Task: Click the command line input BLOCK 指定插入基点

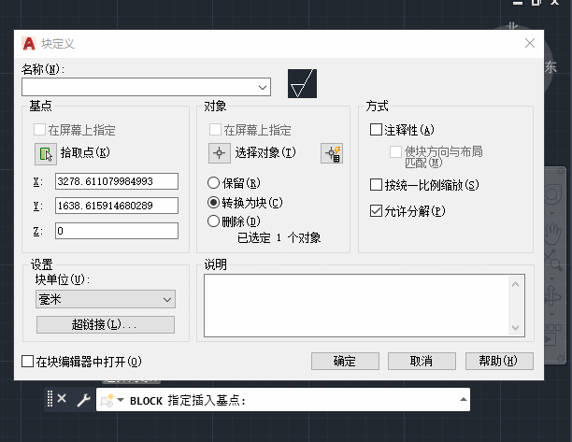Action: pyautogui.click(x=282, y=400)
